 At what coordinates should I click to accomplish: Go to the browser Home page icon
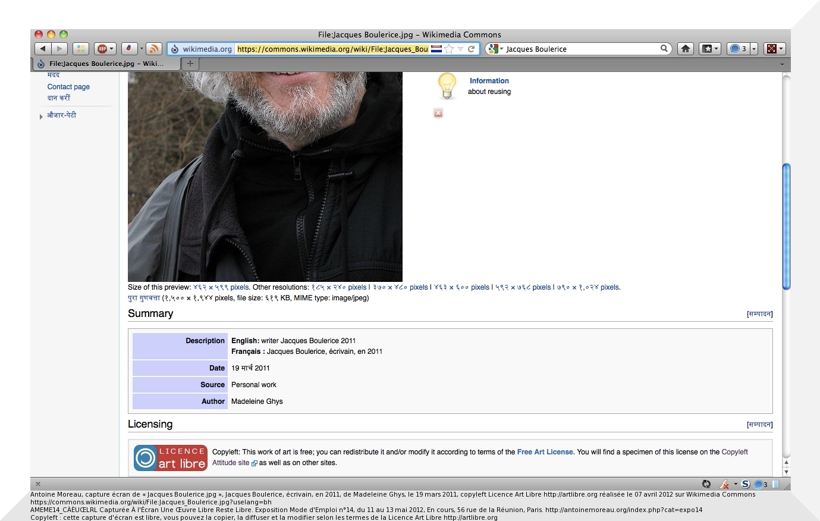pyautogui.click(x=686, y=49)
